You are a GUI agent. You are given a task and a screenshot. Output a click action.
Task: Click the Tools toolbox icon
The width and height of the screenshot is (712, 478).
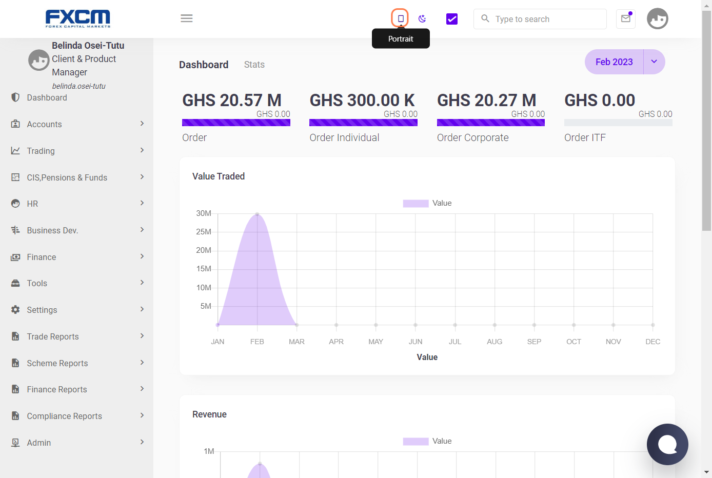15,283
